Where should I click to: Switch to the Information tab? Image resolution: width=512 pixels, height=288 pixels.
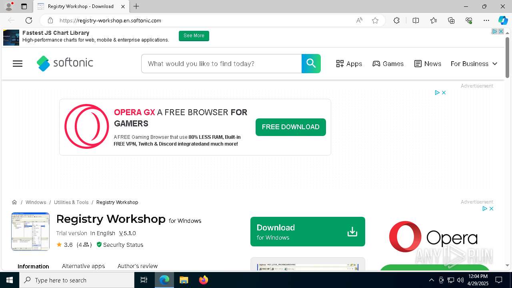[x=33, y=266]
